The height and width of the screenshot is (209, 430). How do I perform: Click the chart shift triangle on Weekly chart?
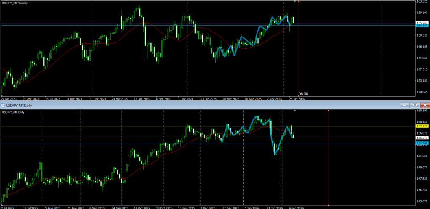pos(294,2)
